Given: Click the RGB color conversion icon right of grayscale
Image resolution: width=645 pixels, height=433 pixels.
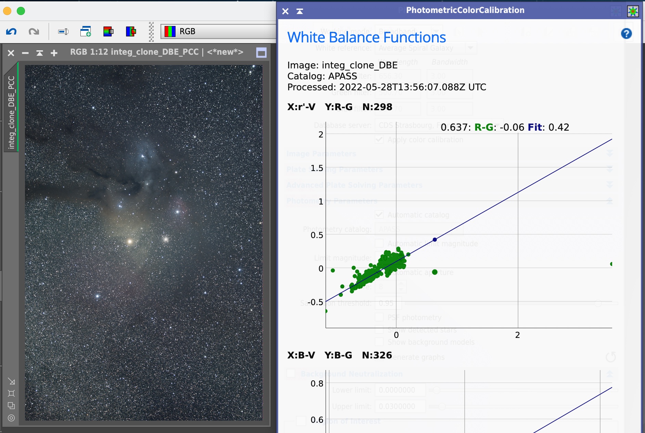Looking at the screenshot, I should point(131,32).
